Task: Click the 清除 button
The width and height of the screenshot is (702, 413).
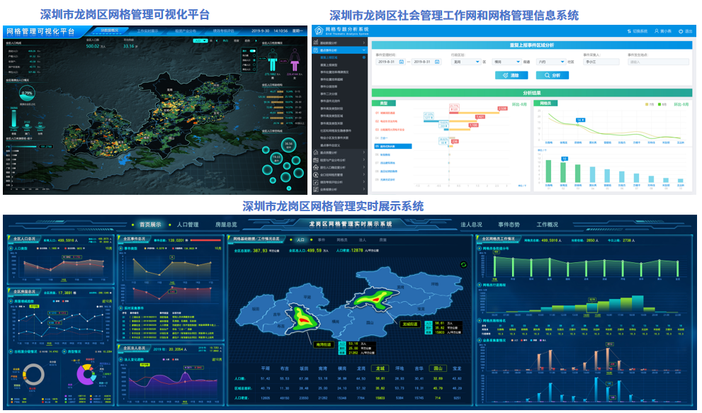Action: point(511,75)
